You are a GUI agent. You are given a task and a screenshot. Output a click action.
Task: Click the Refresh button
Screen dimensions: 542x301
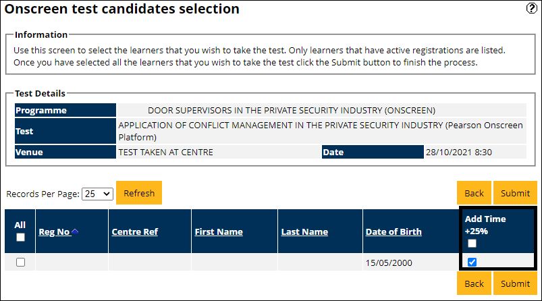click(139, 193)
